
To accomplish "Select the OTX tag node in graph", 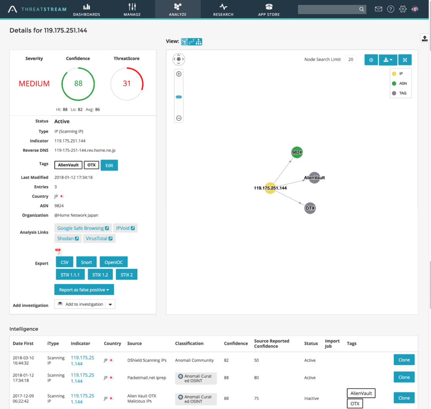I will [x=310, y=208].
